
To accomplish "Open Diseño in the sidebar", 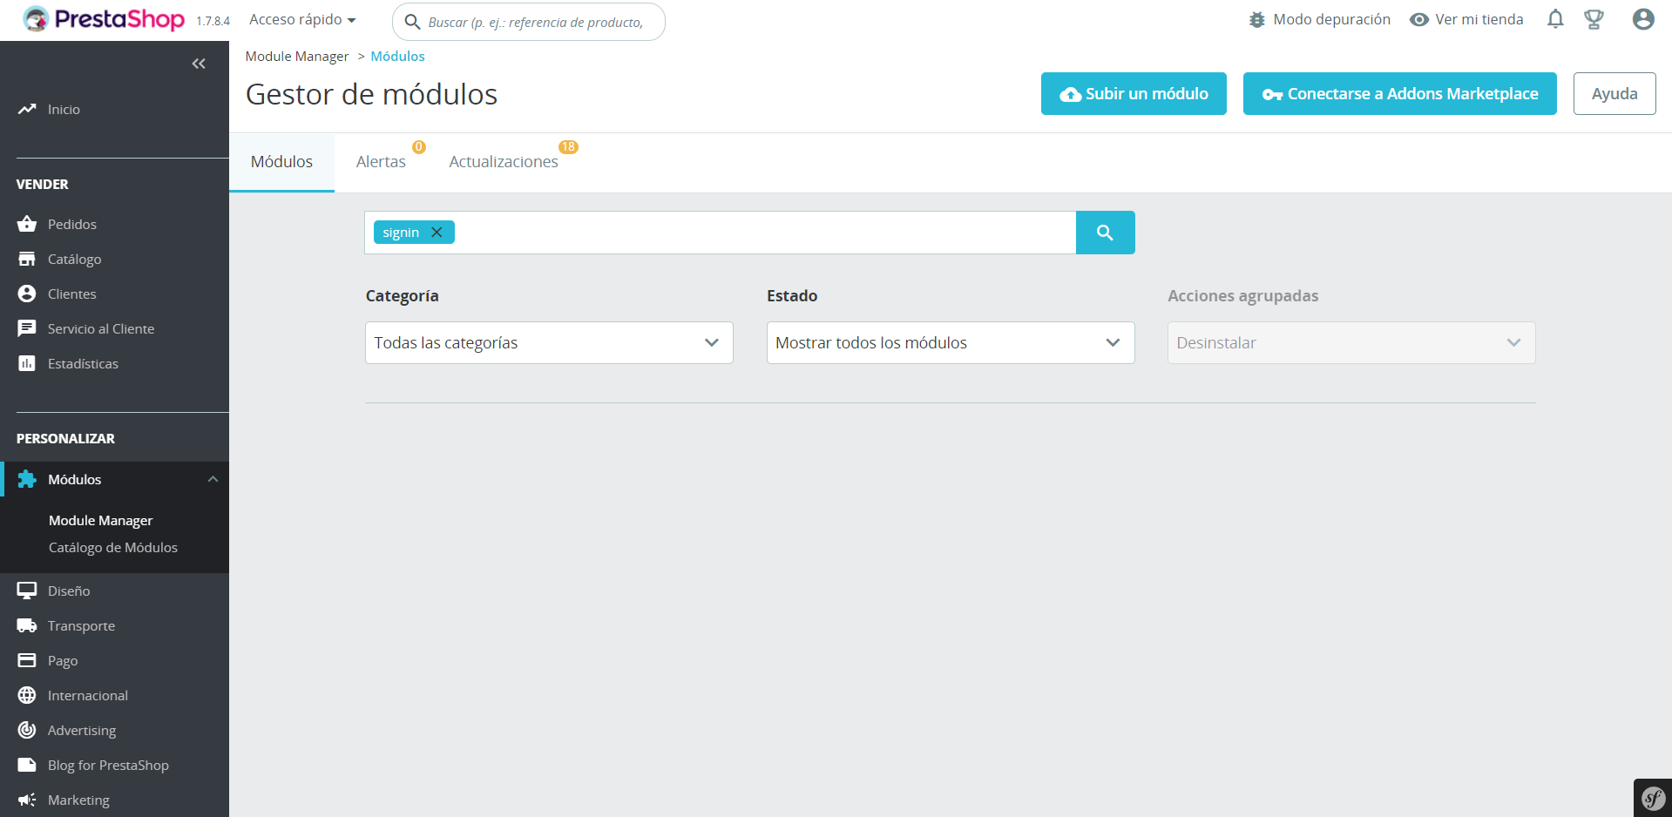I will point(69,591).
